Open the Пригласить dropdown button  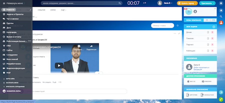pos(207,3)
